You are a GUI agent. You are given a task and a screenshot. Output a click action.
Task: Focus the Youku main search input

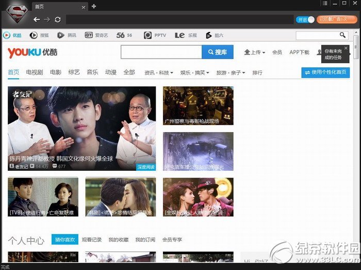(161, 52)
